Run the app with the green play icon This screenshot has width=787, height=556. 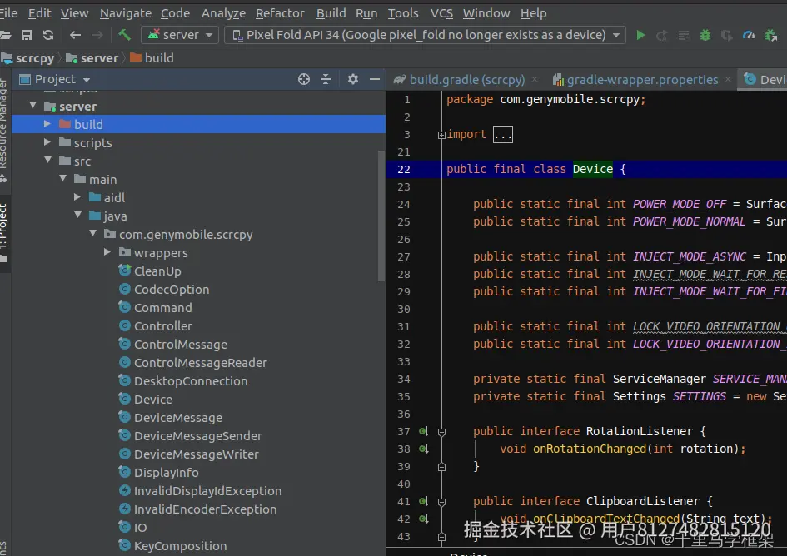[x=640, y=35]
